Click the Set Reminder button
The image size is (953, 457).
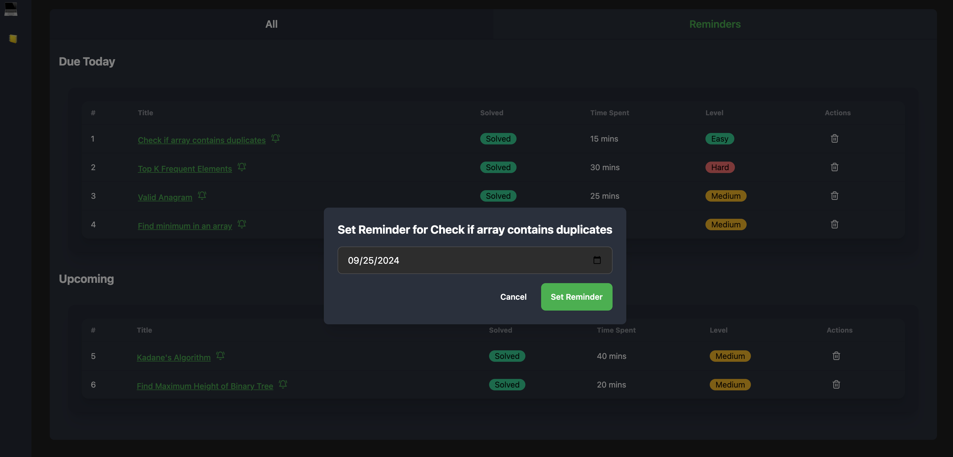(x=576, y=297)
